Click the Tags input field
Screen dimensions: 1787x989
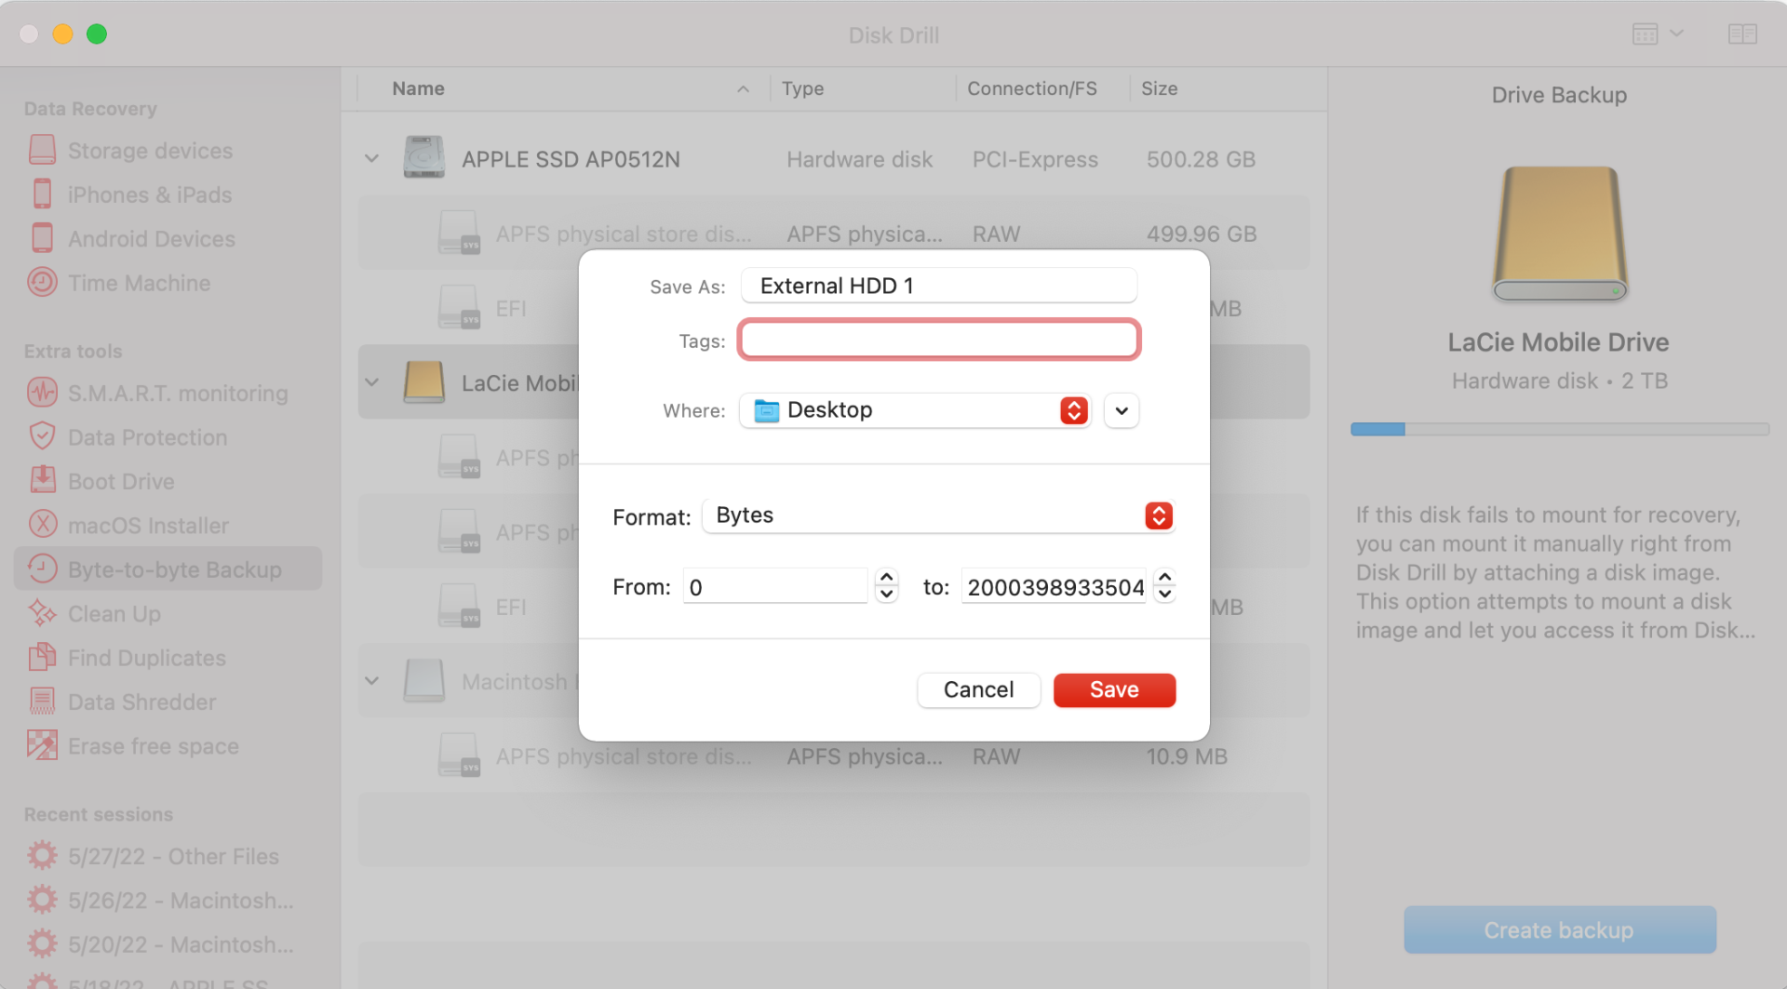coord(939,340)
